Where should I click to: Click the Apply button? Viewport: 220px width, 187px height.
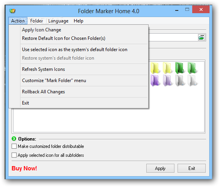pyautogui.click(x=160, y=168)
